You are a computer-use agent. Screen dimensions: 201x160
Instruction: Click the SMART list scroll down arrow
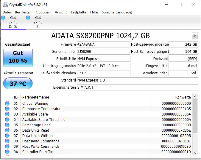(x=195, y=153)
